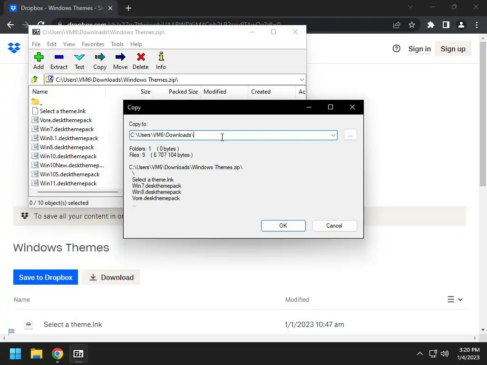Click the 7-Zip taskbar icon
This screenshot has height=365, width=487.
click(x=78, y=354)
